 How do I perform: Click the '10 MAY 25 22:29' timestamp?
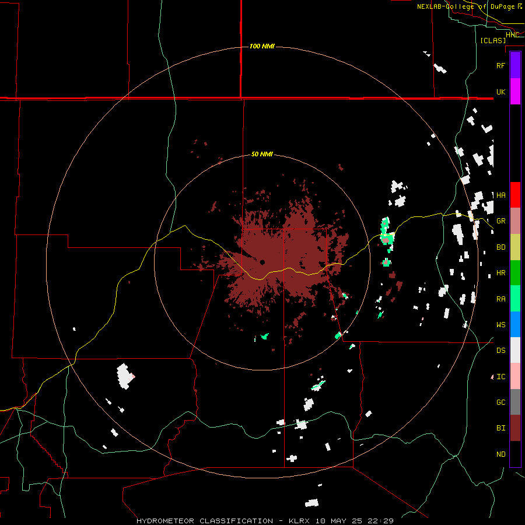354,521
